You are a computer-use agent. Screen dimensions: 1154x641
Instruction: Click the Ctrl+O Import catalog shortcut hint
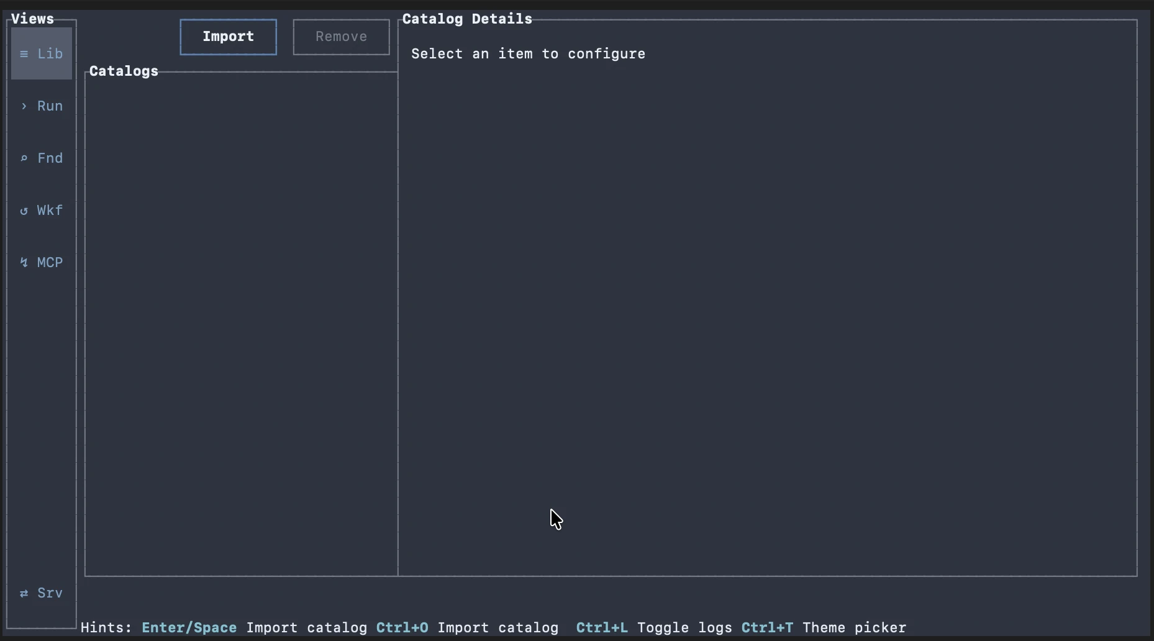pyautogui.click(x=467, y=627)
